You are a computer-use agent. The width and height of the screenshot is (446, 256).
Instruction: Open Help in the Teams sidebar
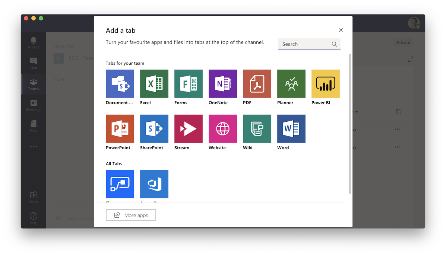(x=34, y=218)
